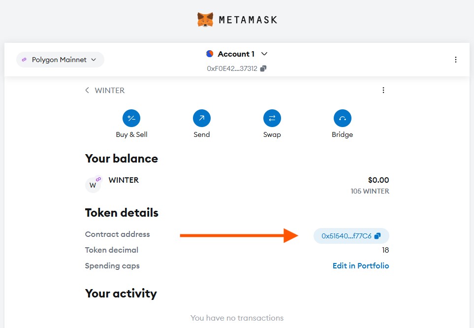This screenshot has height=328, width=474.
Task: Go back using the WINTER arrow
Action: [x=87, y=90]
